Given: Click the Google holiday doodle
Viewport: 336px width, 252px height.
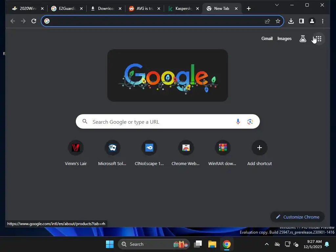Looking at the screenshot, I should pos(168,75).
